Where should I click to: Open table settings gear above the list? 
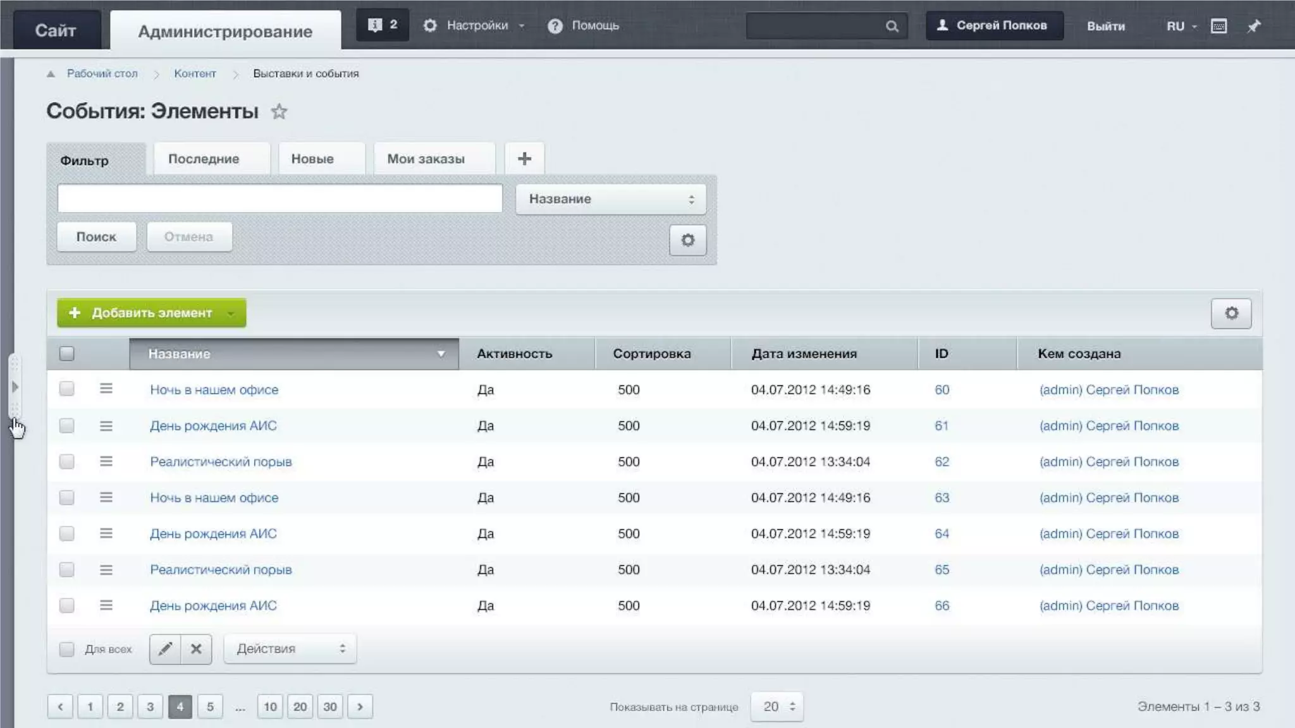pyautogui.click(x=1231, y=313)
